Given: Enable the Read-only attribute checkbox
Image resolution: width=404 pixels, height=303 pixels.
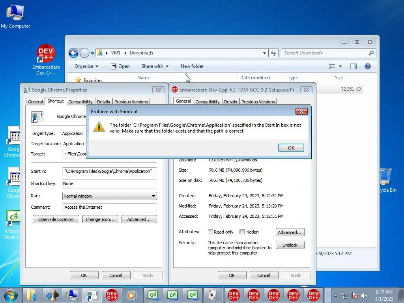Looking at the screenshot, I should (211, 232).
